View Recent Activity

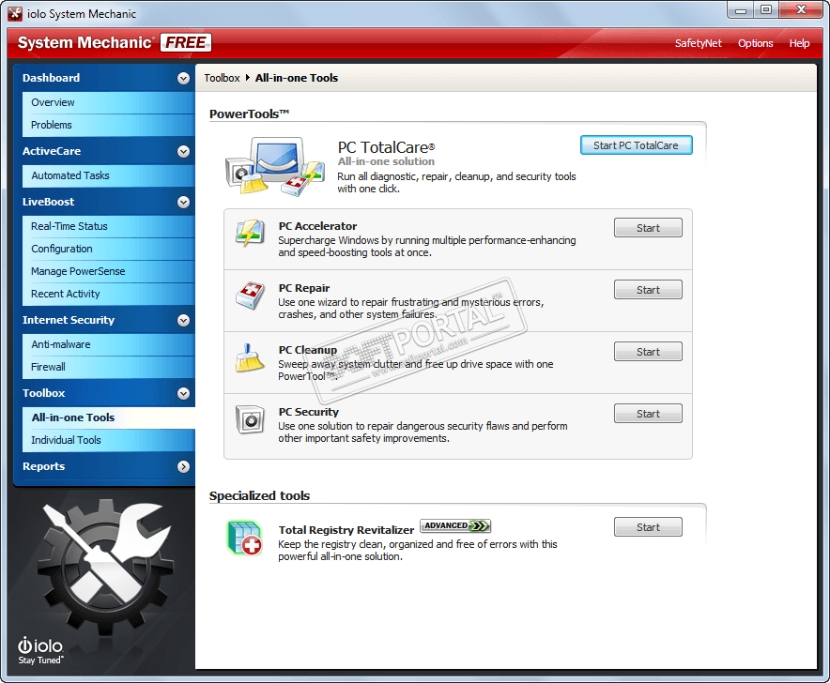(x=109, y=295)
